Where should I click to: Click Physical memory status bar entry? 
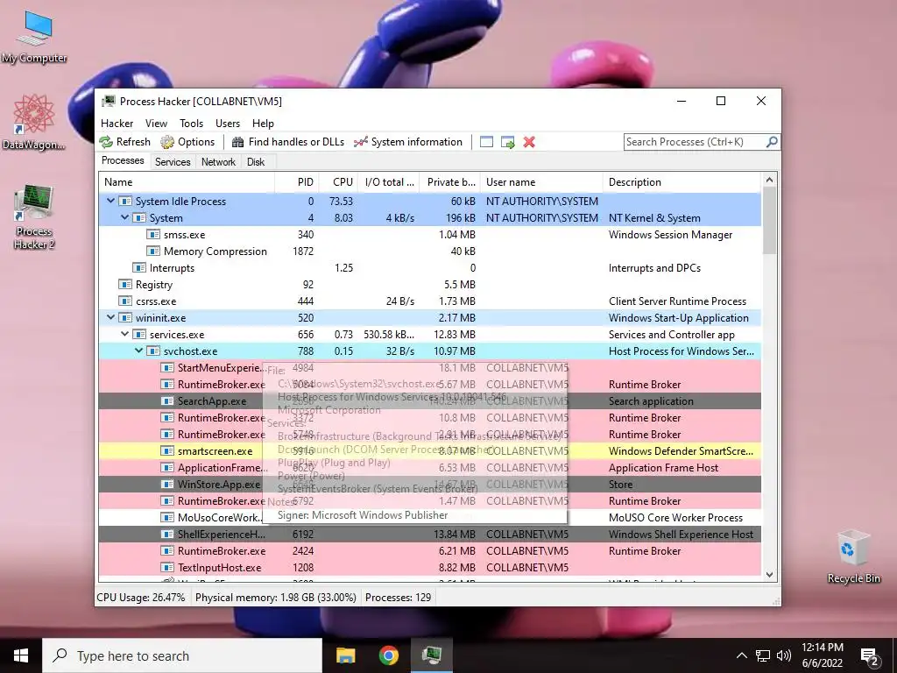[x=276, y=597]
